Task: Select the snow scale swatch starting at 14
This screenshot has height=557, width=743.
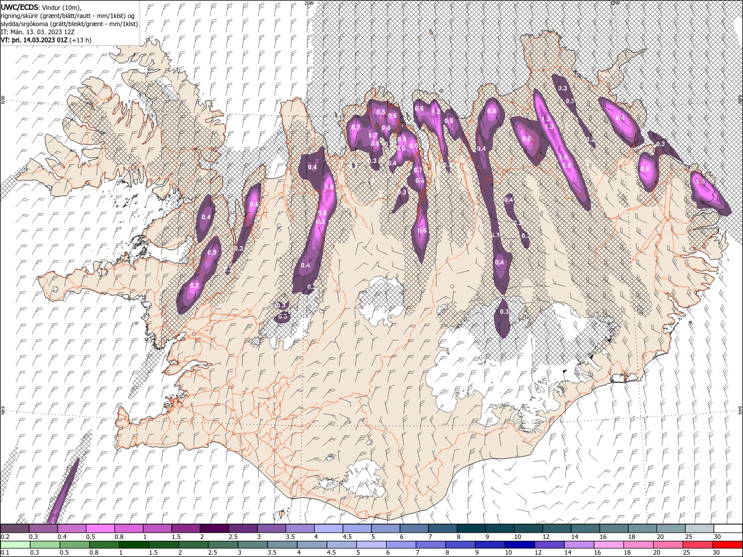Action: 585,529
